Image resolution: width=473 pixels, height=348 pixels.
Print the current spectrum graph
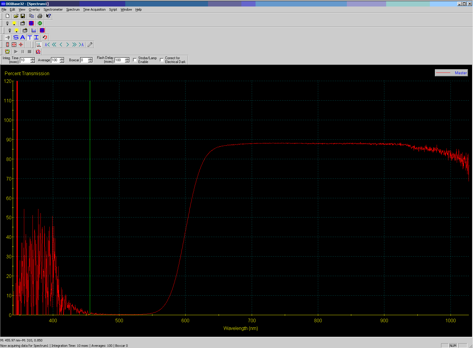click(40, 16)
